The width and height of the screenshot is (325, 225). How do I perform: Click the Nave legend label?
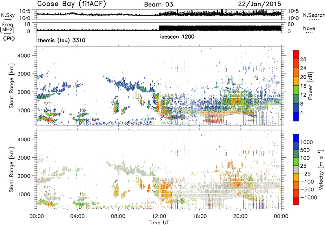point(309,28)
